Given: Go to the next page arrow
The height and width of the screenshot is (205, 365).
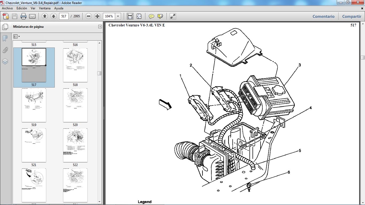Looking at the screenshot, I should [x=53, y=16].
